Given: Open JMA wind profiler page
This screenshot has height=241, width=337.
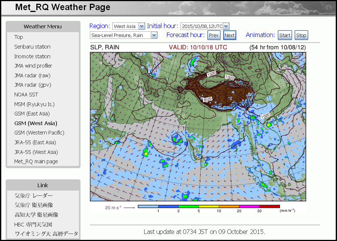Looking at the screenshot, I should pyautogui.click(x=33, y=66).
